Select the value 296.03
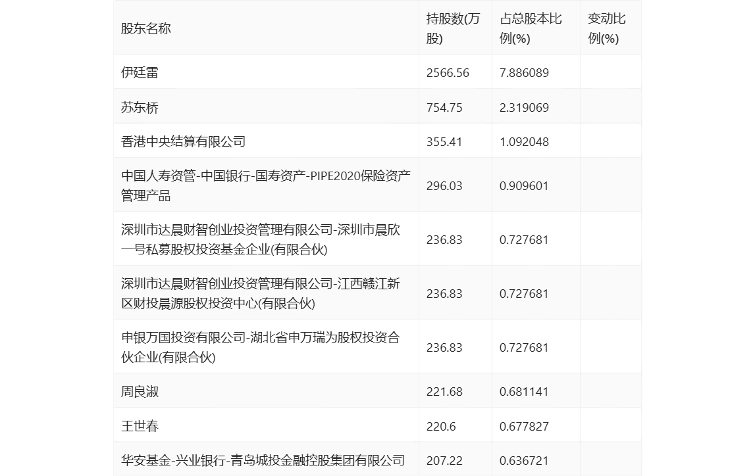This screenshot has width=755, height=476. point(444,185)
